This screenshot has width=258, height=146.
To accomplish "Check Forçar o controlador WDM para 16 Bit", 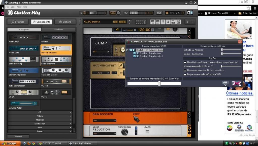I will [x=185, y=75].
